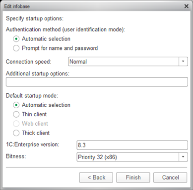Click the Default startup mode label

pyautogui.click(x=32, y=96)
